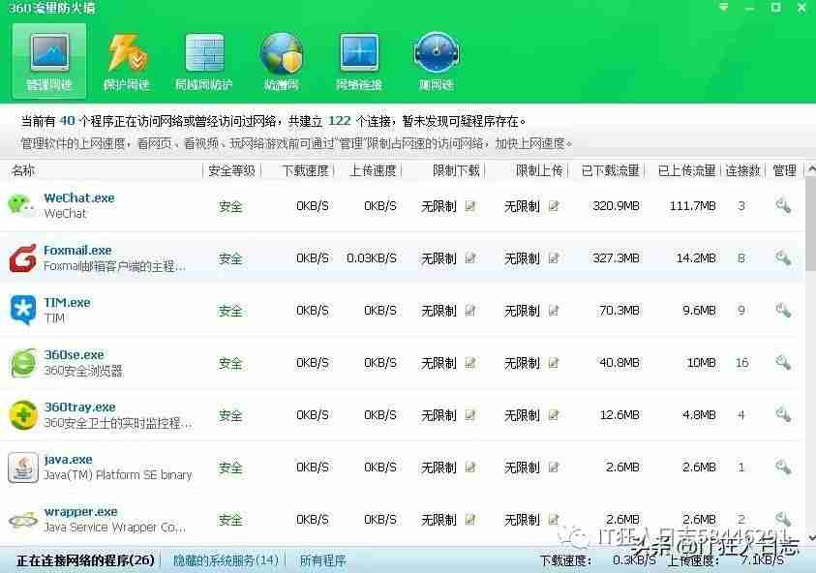
Task: Open the 管理 wrench for WeChat.exe
Action: (x=784, y=206)
